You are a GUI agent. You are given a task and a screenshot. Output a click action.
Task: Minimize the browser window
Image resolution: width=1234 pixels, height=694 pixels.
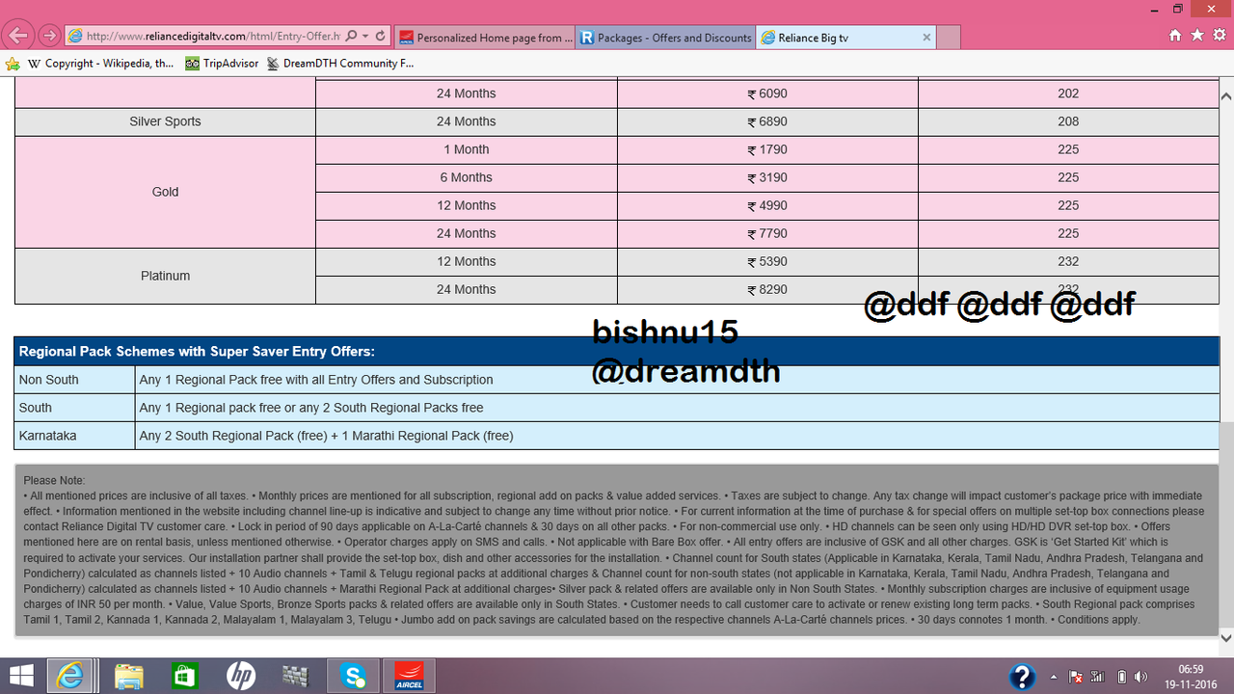click(1152, 9)
